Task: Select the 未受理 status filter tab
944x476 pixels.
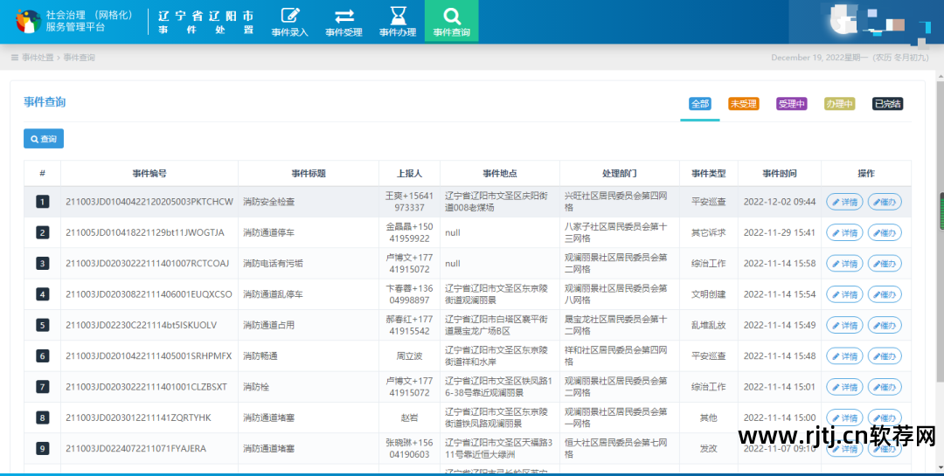Action: click(744, 104)
